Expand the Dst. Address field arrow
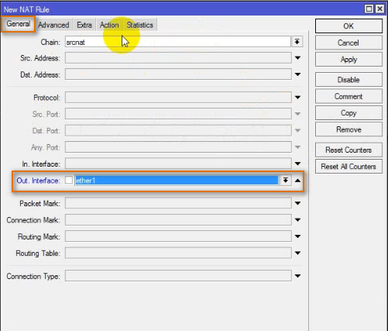388x331 pixels. [x=297, y=74]
